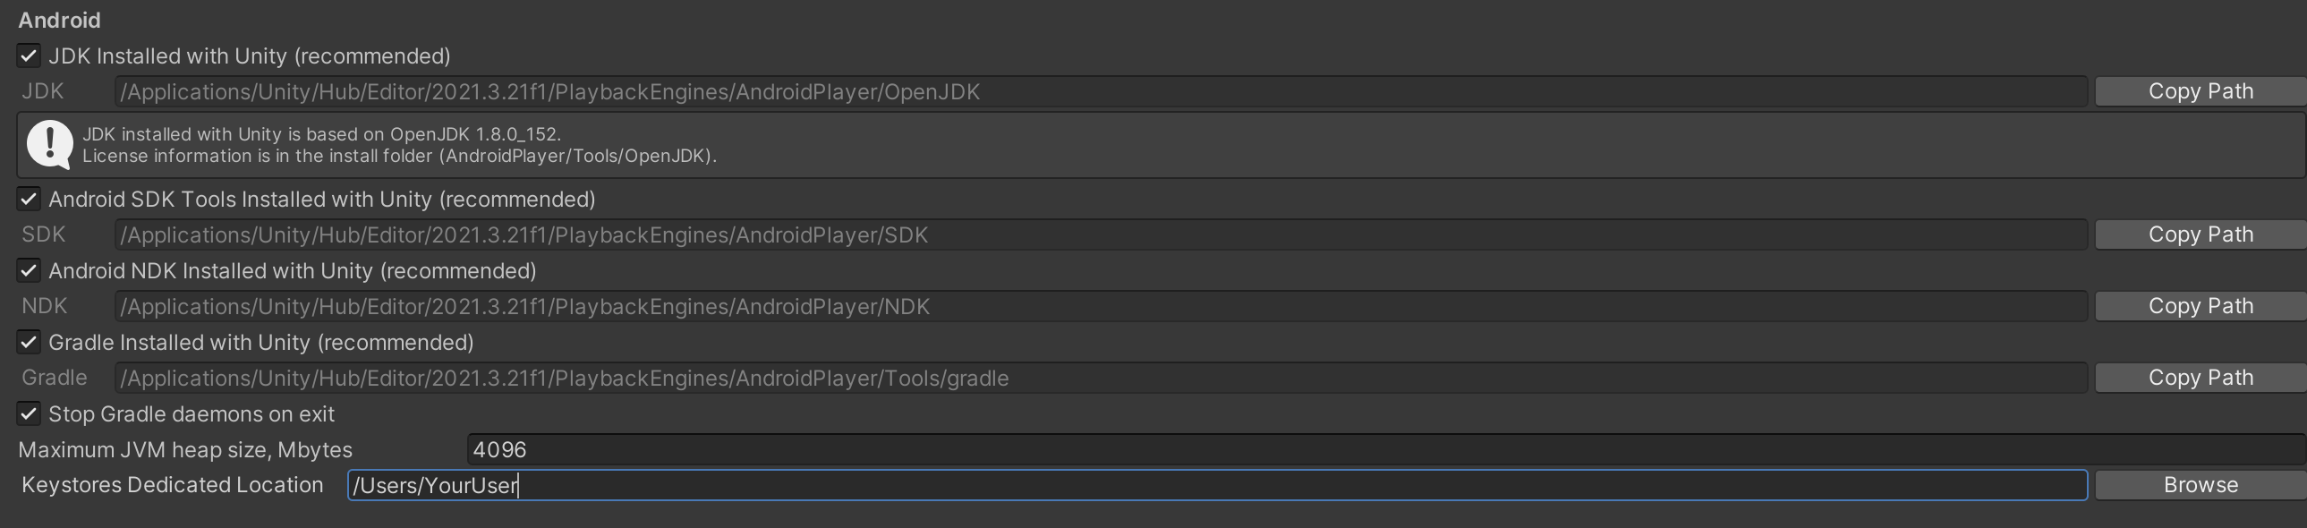Uncheck "Android SDK Tools Installed with Unity"
Screen dimensions: 2307x528
(x=27, y=199)
